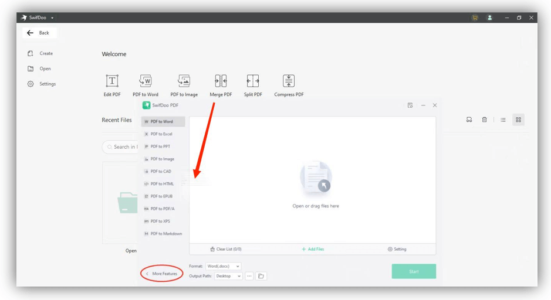Click the Create sidebar item

pos(40,53)
